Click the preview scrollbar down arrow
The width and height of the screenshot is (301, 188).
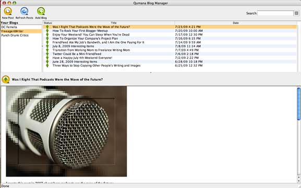click(298, 181)
